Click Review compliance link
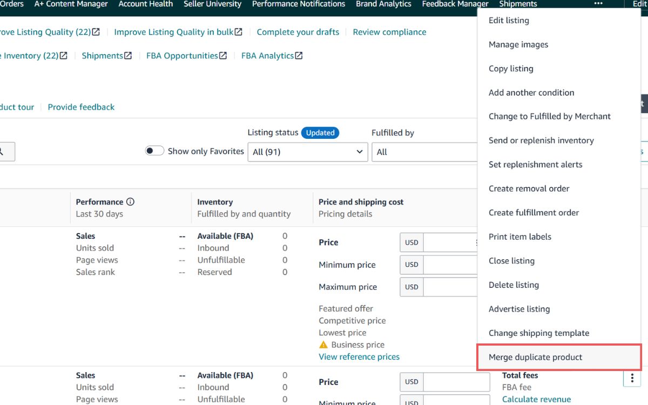 [389, 32]
